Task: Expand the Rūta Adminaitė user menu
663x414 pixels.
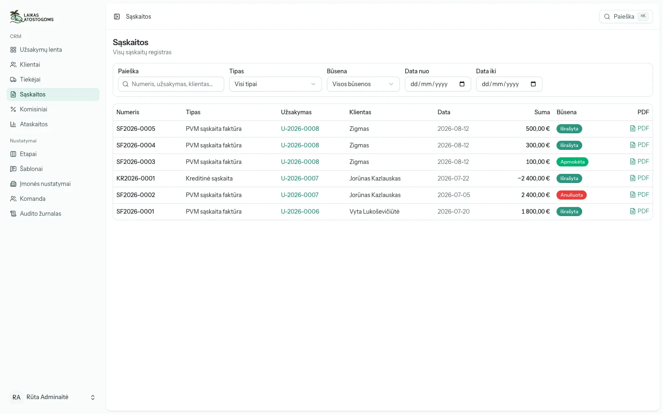Action: point(53,397)
